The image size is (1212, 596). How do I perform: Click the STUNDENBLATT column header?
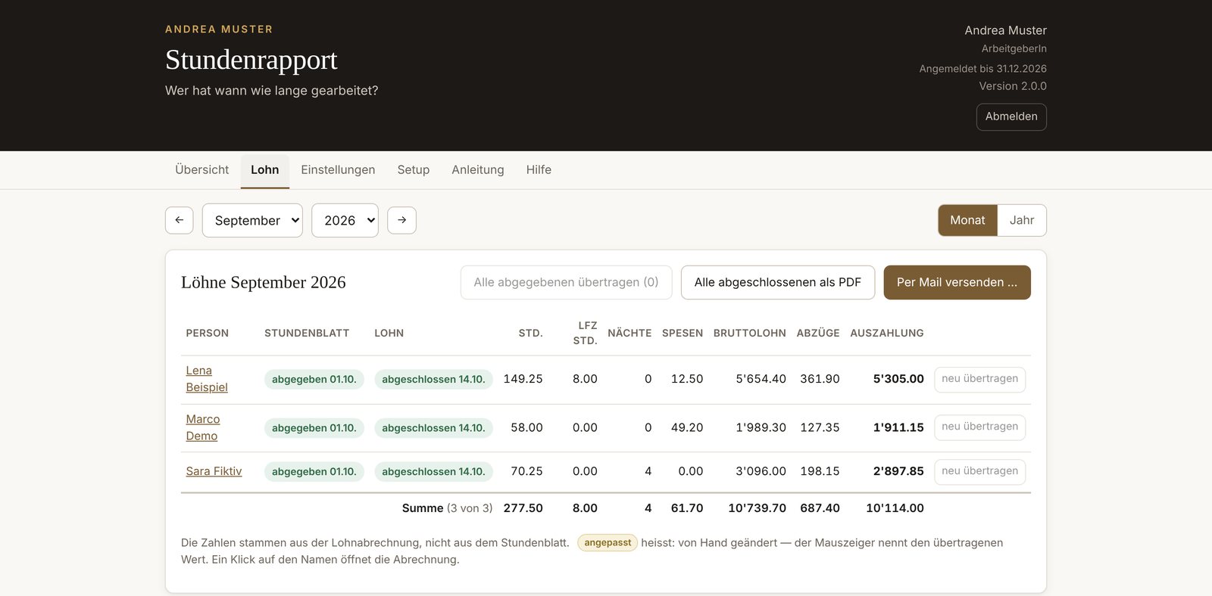tap(307, 333)
